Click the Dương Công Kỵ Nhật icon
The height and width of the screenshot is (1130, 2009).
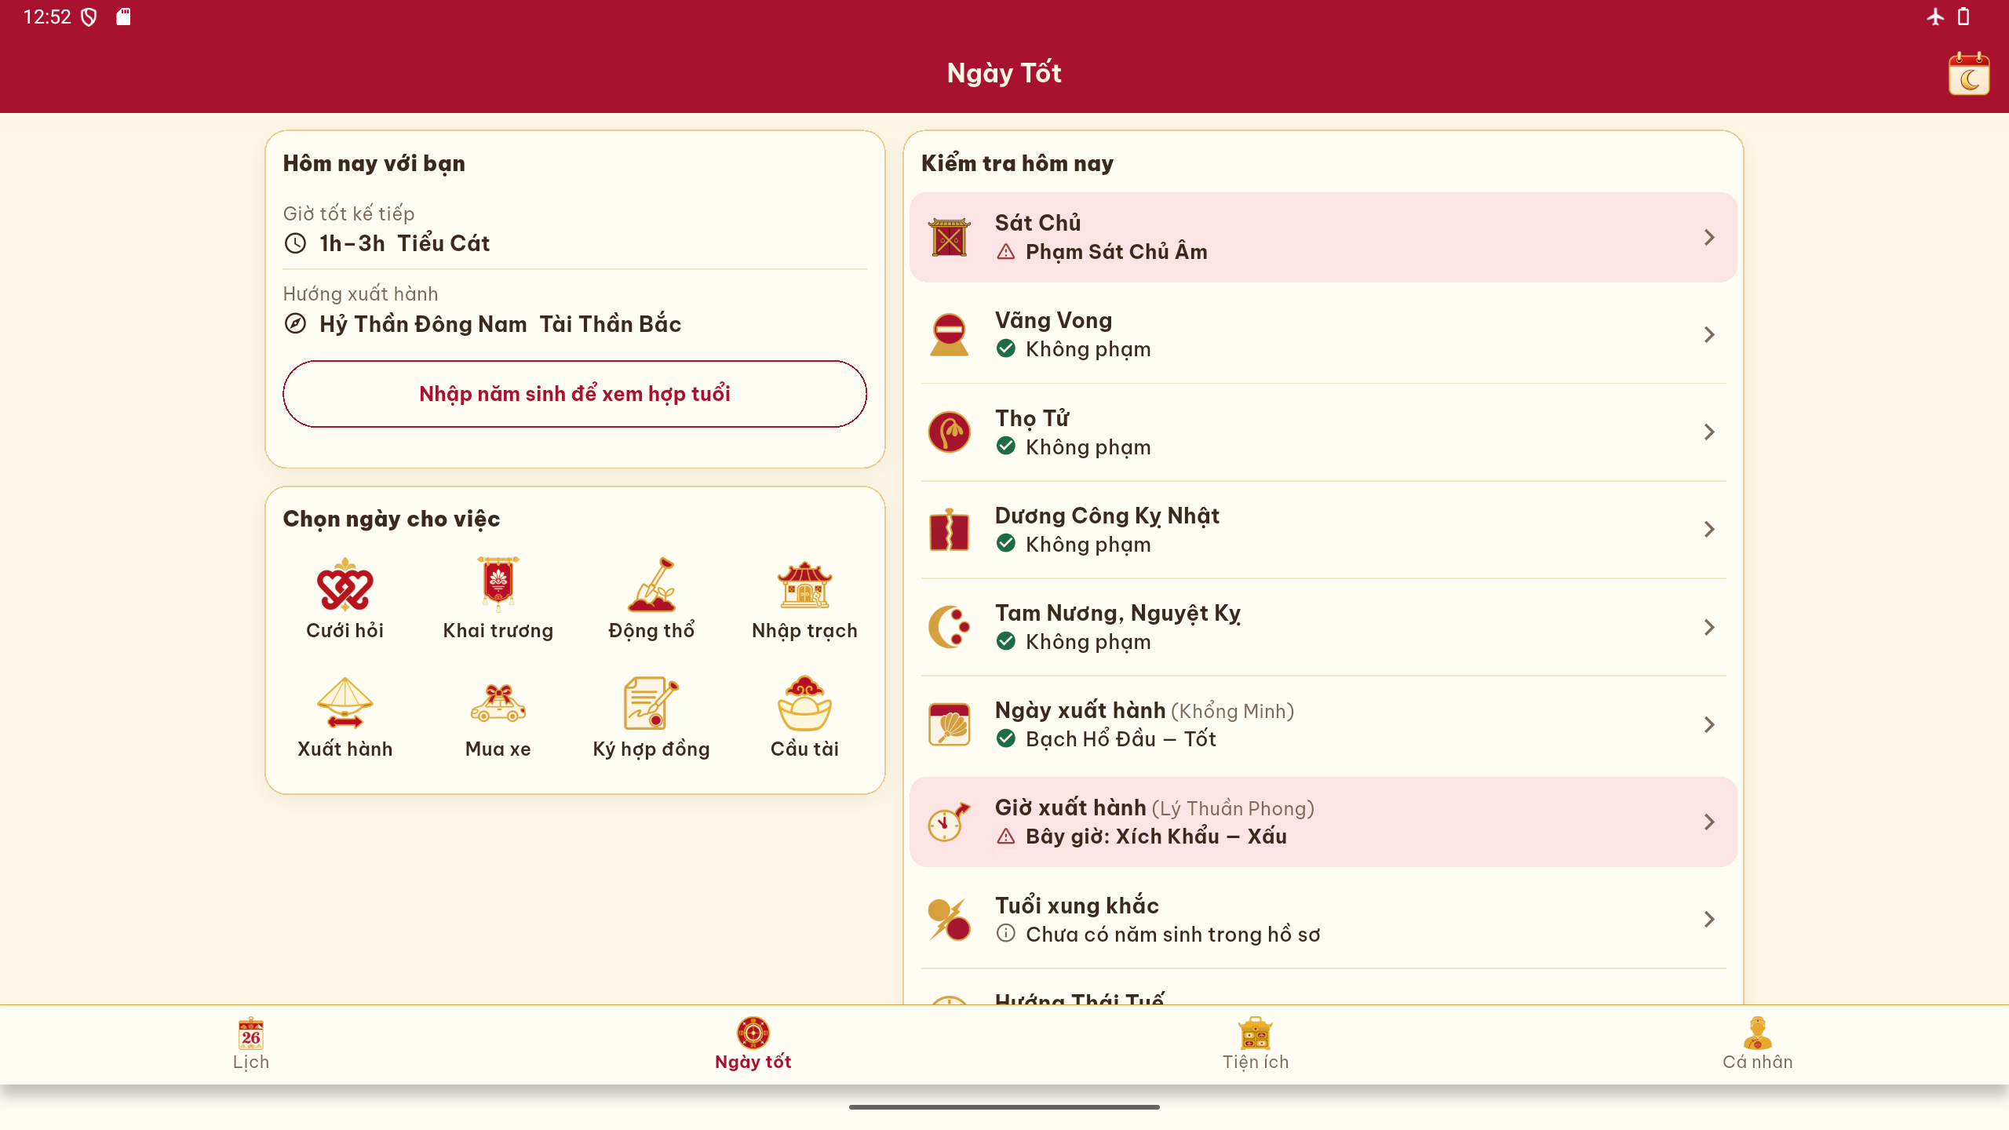949,530
